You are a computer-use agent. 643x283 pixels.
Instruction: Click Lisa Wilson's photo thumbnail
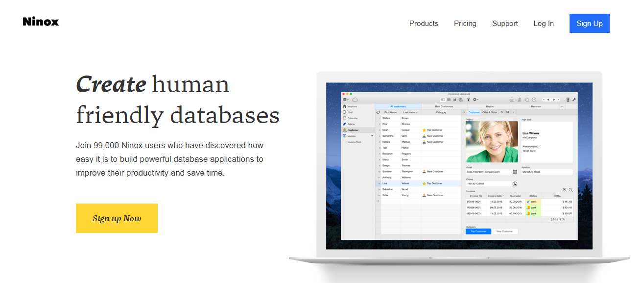click(x=492, y=142)
